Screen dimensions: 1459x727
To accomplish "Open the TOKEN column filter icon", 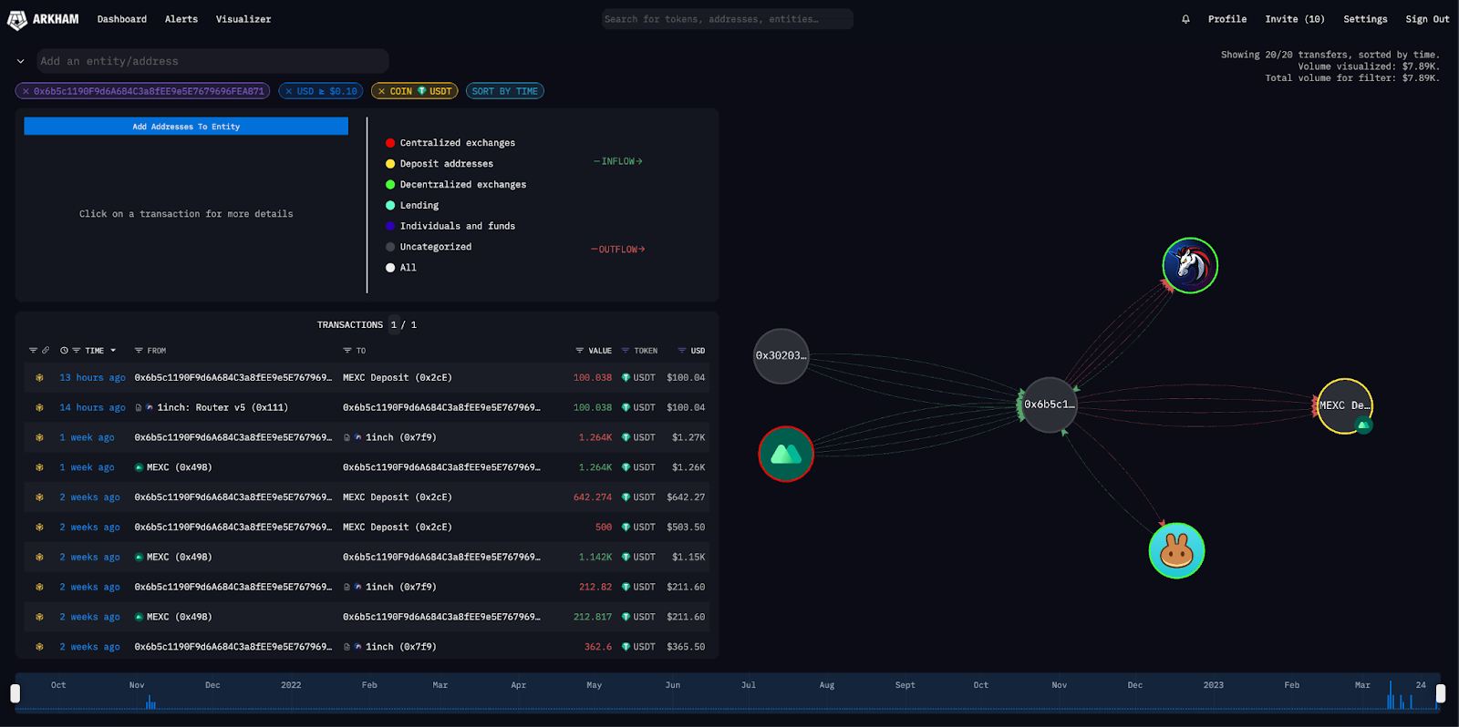I will coord(626,351).
